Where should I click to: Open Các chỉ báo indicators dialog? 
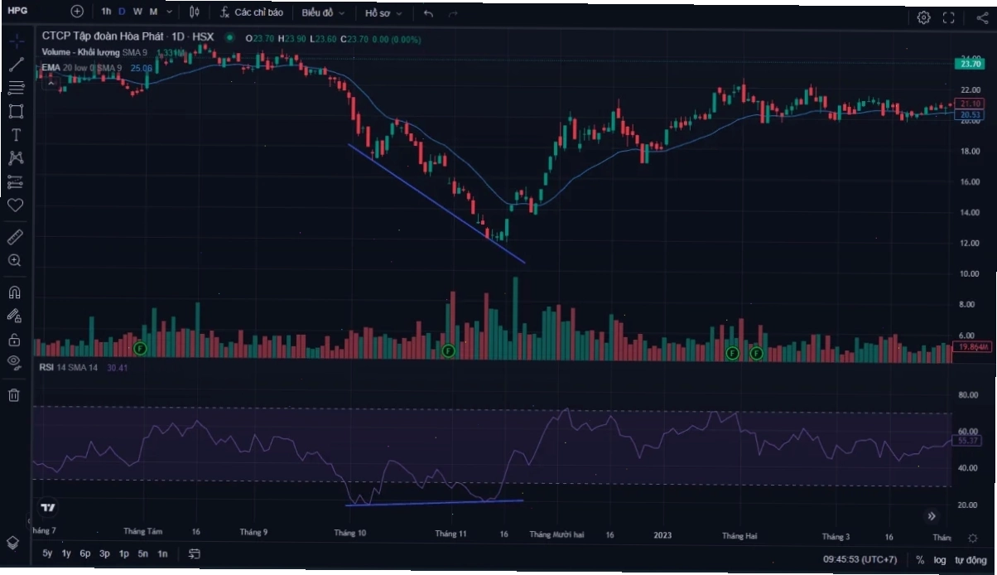tap(252, 12)
